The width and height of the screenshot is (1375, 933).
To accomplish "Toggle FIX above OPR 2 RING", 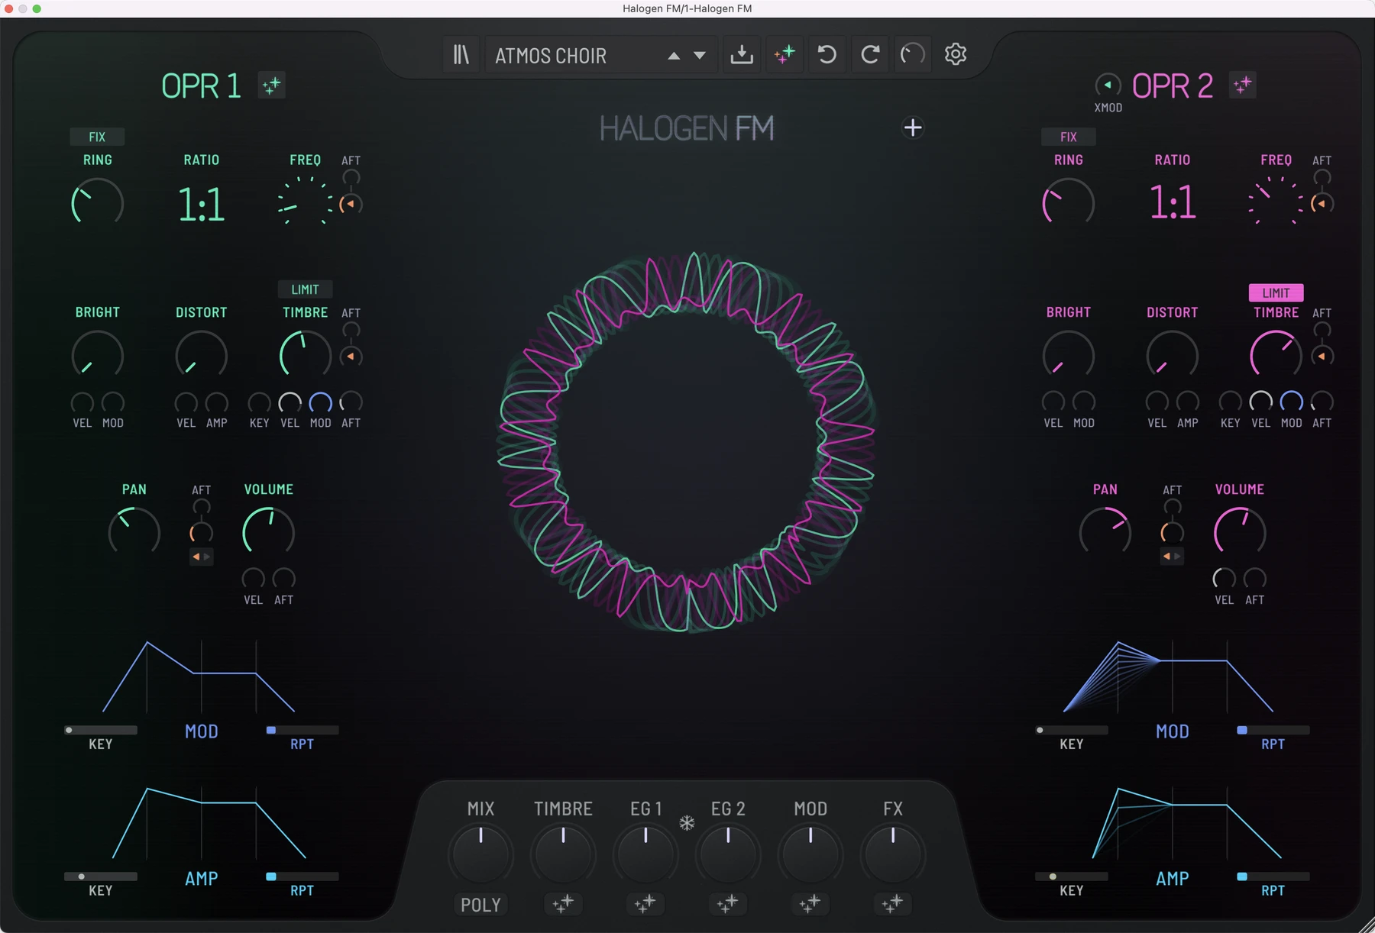I will point(1069,137).
